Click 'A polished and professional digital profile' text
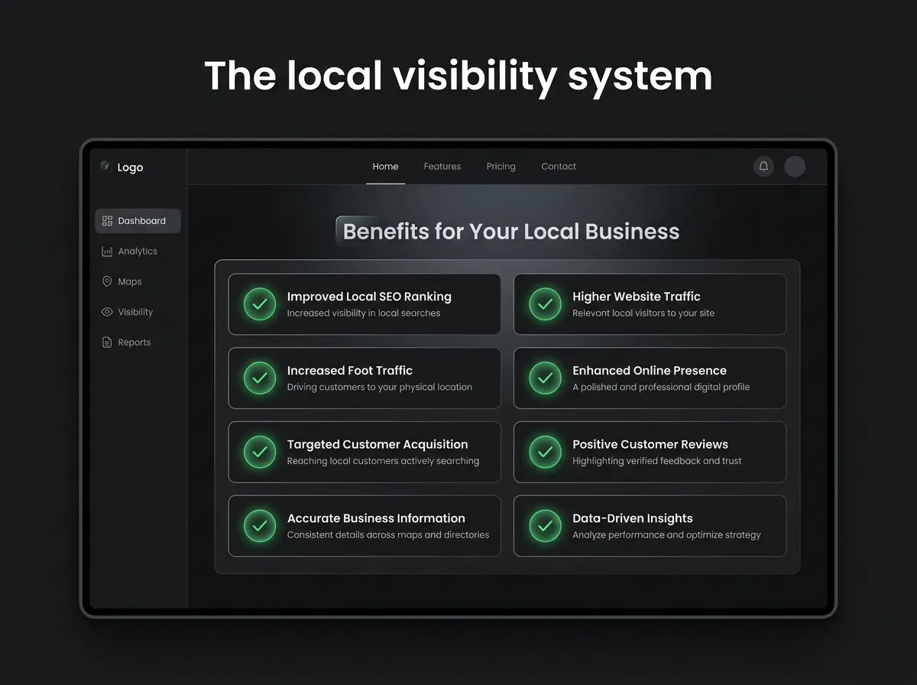Screen dimensions: 917x685 click(661, 388)
